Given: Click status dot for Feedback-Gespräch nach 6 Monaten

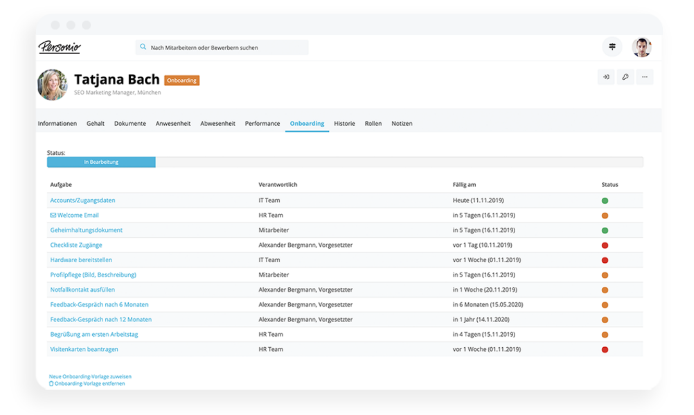Looking at the screenshot, I should point(605,305).
